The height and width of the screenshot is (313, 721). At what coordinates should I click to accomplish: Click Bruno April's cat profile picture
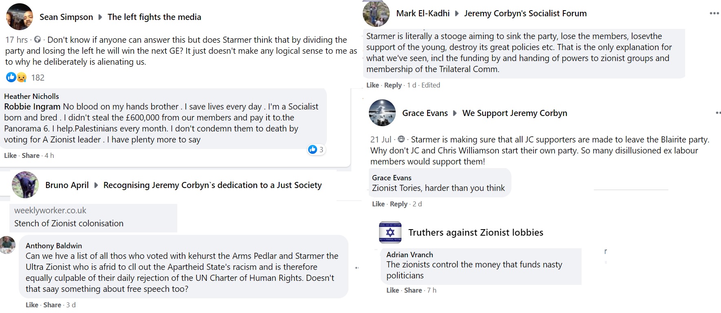[25, 185]
